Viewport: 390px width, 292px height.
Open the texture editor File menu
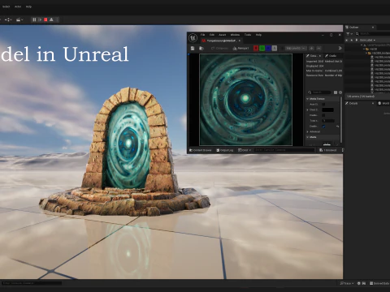(202, 35)
